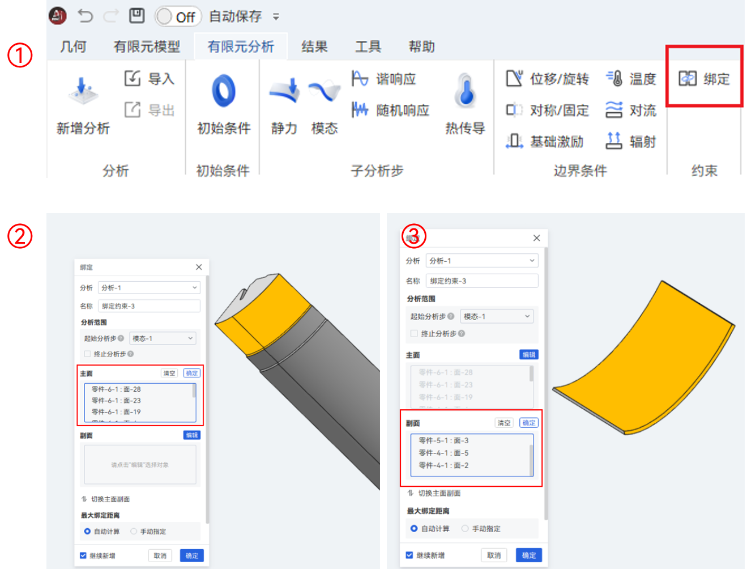Image resolution: width=747 pixels, height=569 pixels.
Task: Click bottom 确定 in left dialog
Action: tap(192, 555)
